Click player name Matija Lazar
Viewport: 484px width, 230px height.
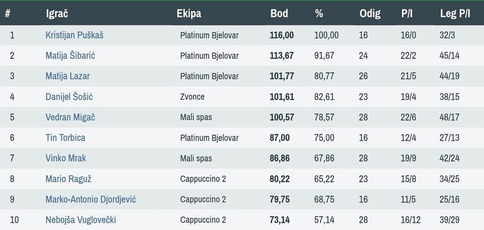(x=68, y=76)
